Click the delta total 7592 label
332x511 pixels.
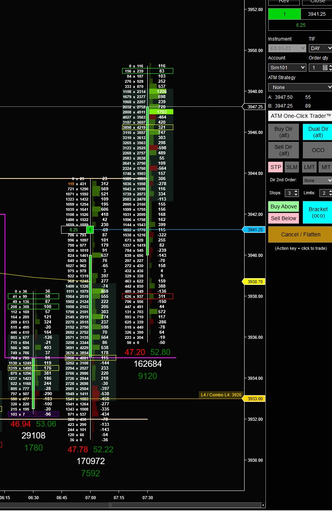[91, 473]
